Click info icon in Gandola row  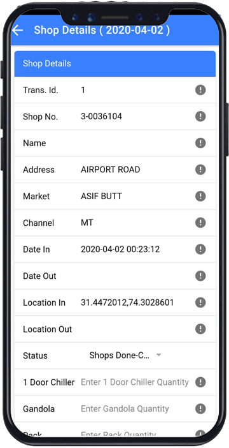click(x=200, y=409)
